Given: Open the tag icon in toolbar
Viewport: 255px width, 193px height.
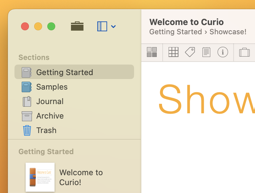Looking at the screenshot, I should click(190, 52).
